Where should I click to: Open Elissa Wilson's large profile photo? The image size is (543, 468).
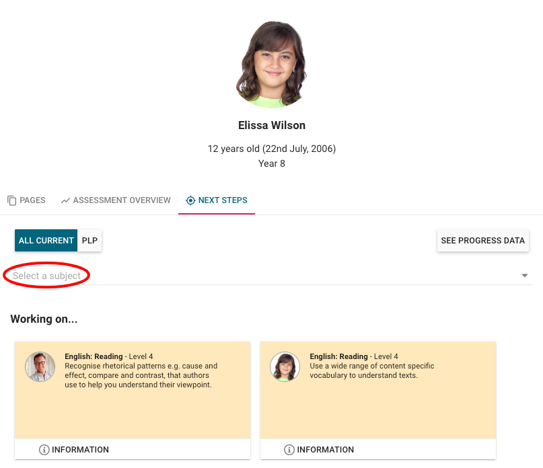click(271, 65)
